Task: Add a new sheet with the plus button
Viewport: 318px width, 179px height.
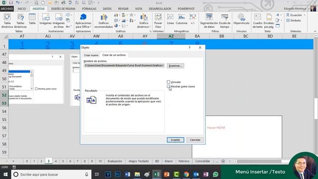Action: click(223, 161)
